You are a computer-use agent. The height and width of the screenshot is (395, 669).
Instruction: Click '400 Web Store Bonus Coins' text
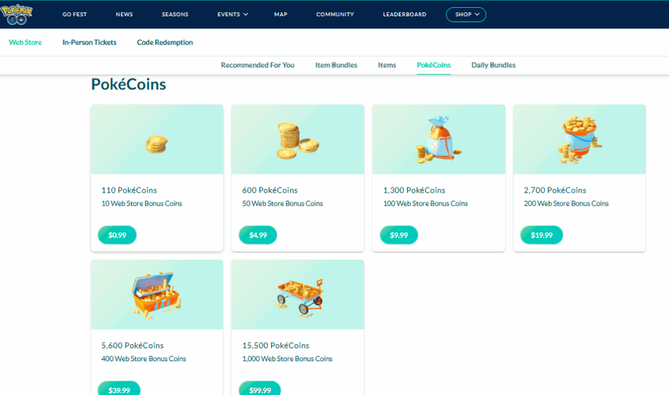[x=143, y=358]
